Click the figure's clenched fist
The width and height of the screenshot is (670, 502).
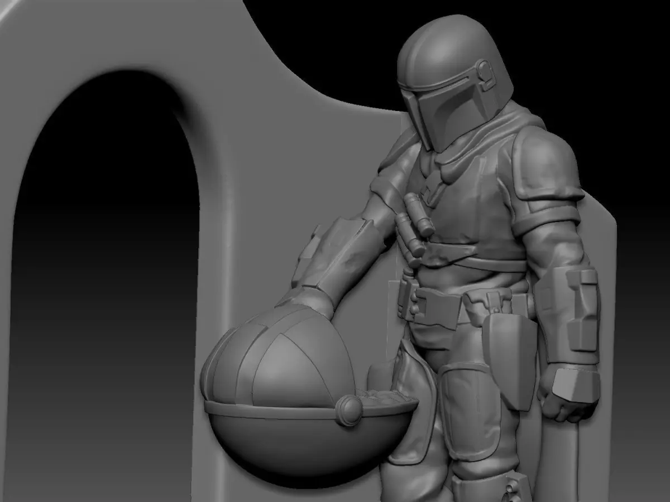(568, 393)
